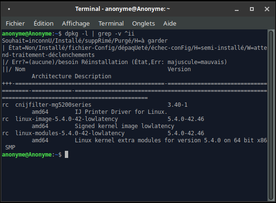The width and height of the screenshot is (276, 203).
Task: Open the Onglets menu
Action: coord(143,23)
